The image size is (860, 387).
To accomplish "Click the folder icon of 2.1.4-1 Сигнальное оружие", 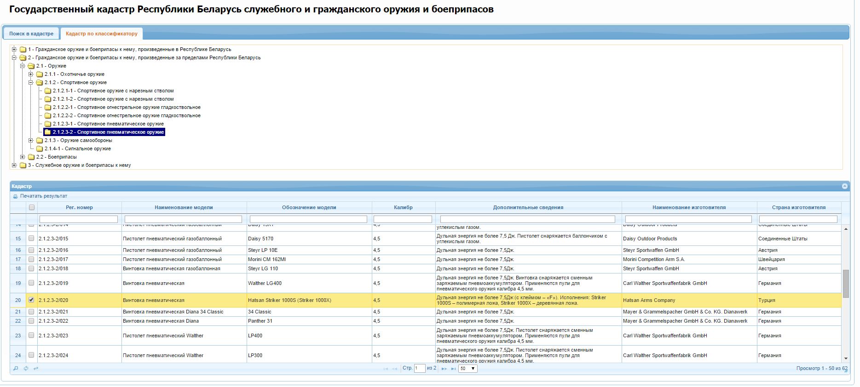I will (40, 149).
